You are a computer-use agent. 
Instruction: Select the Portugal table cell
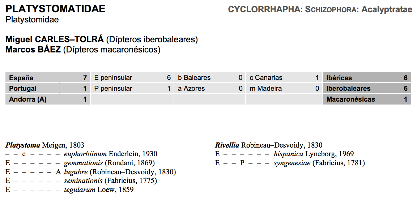(x=48, y=89)
